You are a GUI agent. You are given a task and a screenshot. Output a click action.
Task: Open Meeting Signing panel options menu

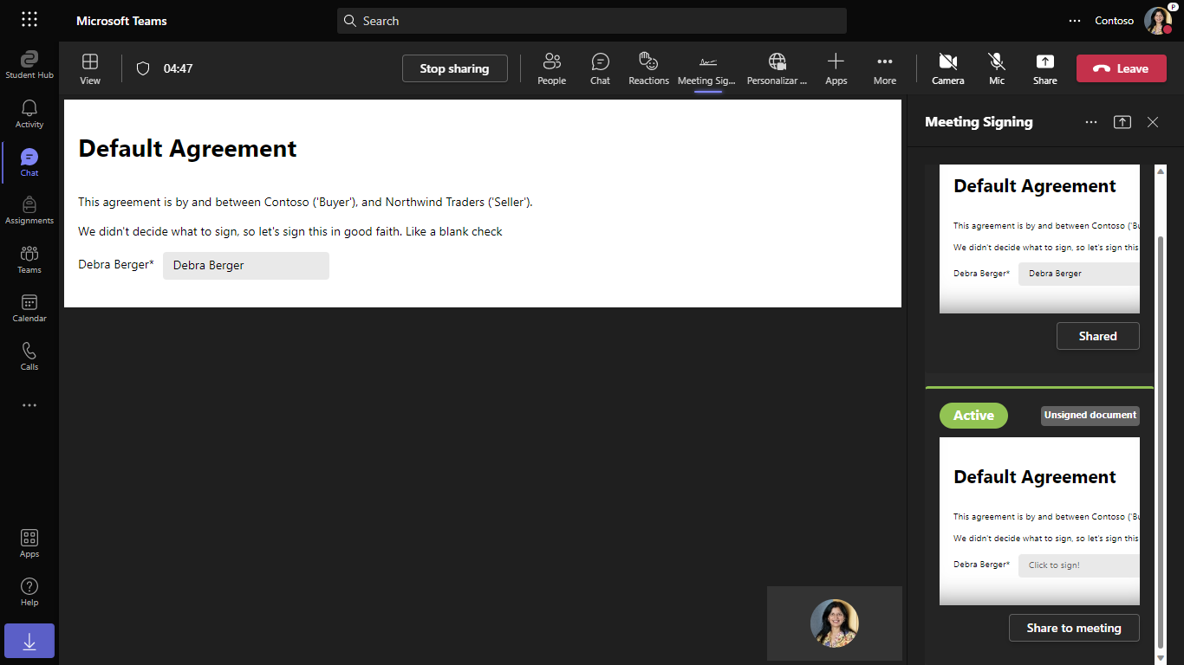tap(1090, 122)
